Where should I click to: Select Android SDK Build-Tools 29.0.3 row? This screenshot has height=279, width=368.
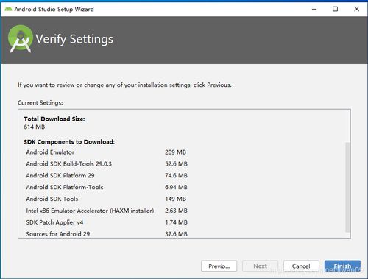pos(107,163)
